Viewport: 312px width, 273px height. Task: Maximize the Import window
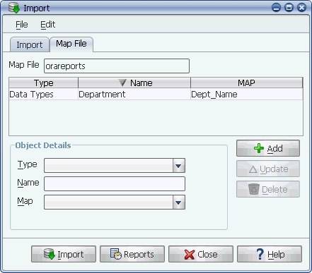pos(289,8)
